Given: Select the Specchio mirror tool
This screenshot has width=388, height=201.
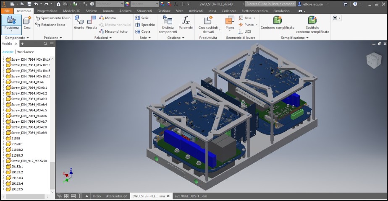Looking at the screenshot, I should coord(145,25).
